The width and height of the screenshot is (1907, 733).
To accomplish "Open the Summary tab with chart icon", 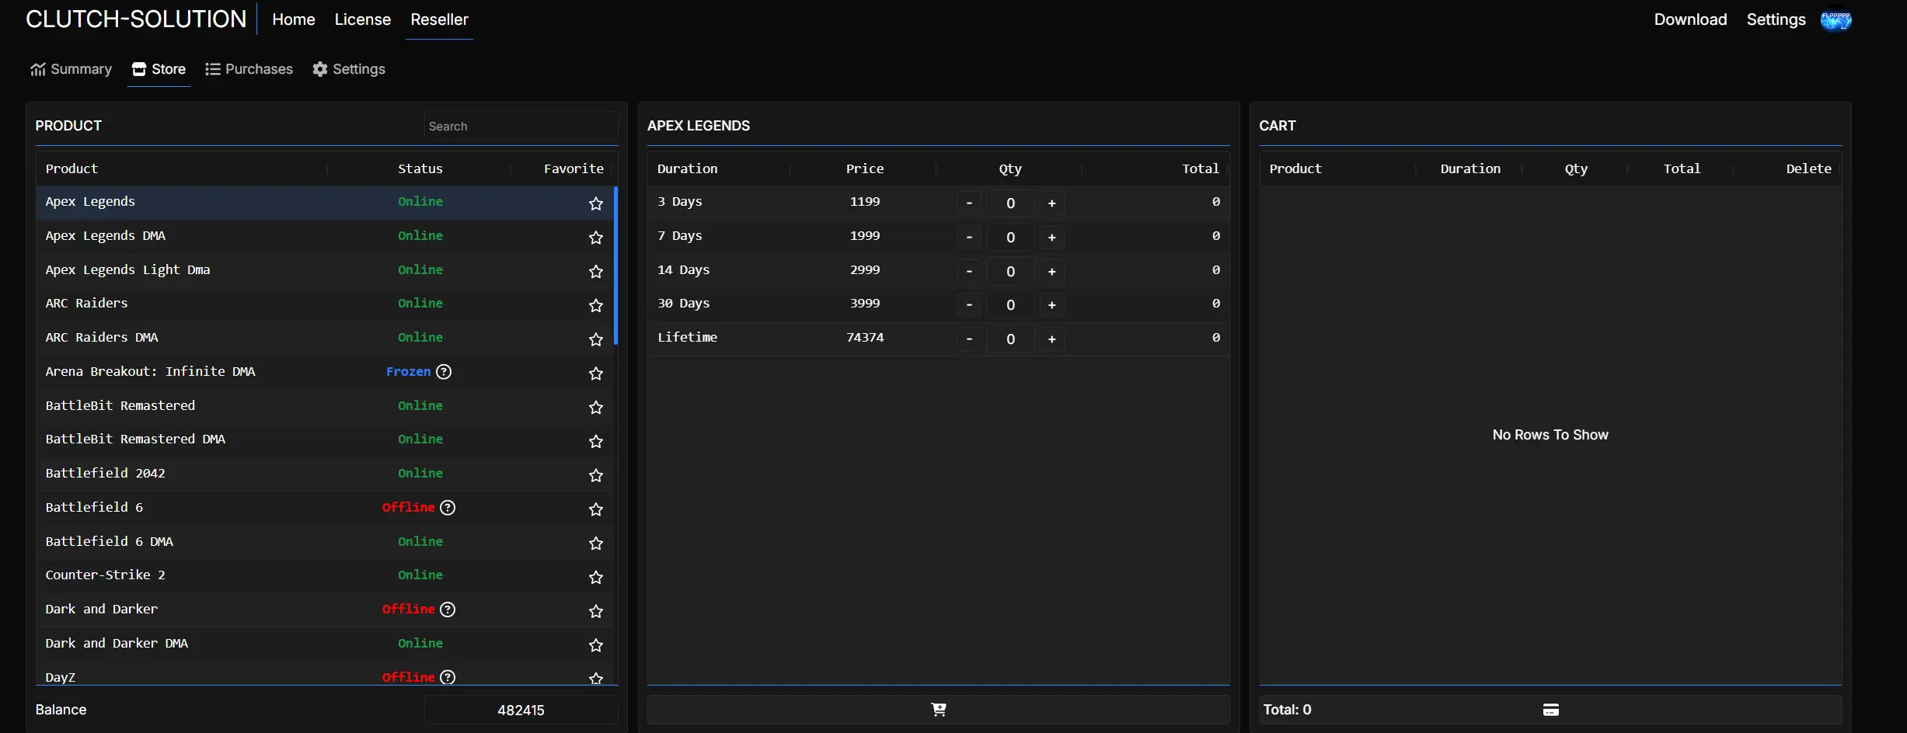I will pos(71,69).
